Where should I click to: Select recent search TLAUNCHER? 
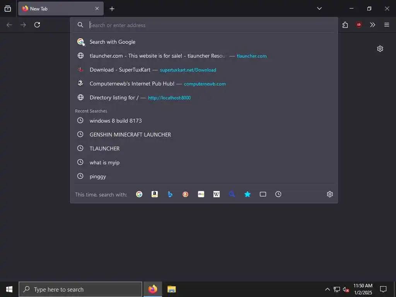tap(204, 148)
